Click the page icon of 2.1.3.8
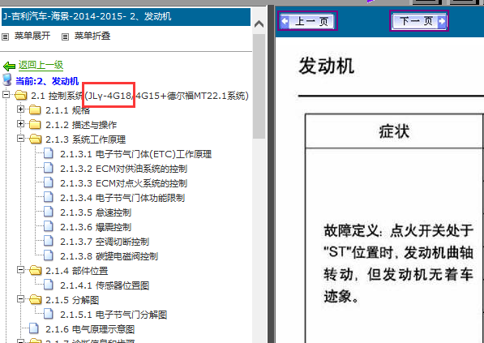The width and height of the screenshot is (484, 343). (x=49, y=255)
